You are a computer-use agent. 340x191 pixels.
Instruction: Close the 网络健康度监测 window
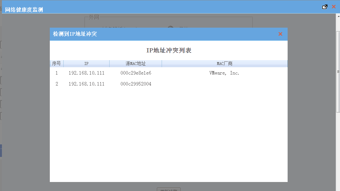tap(334, 7)
